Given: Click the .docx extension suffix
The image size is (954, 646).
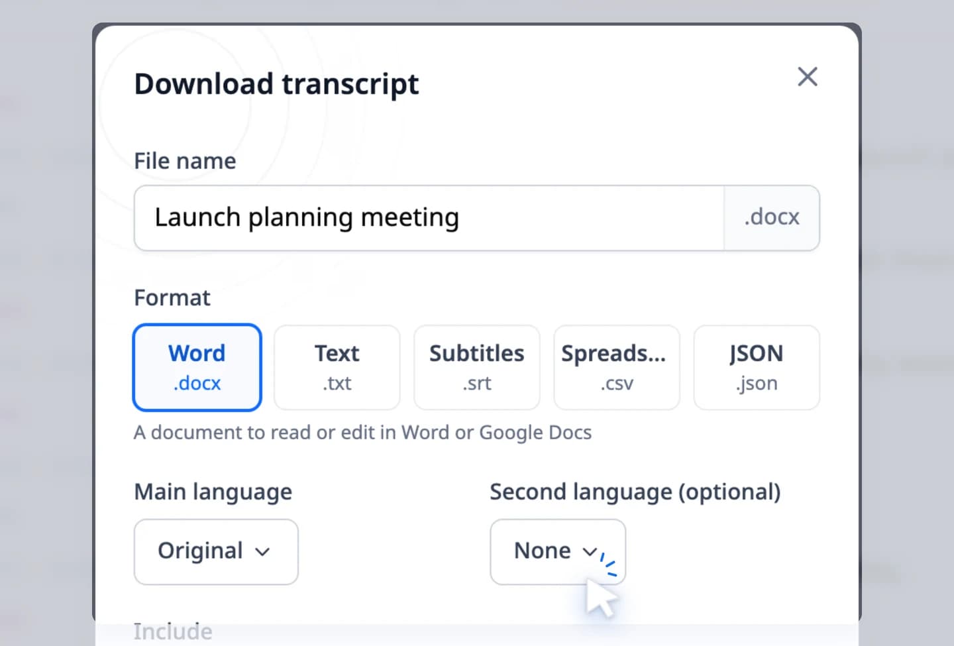Looking at the screenshot, I should click(772, 218).
